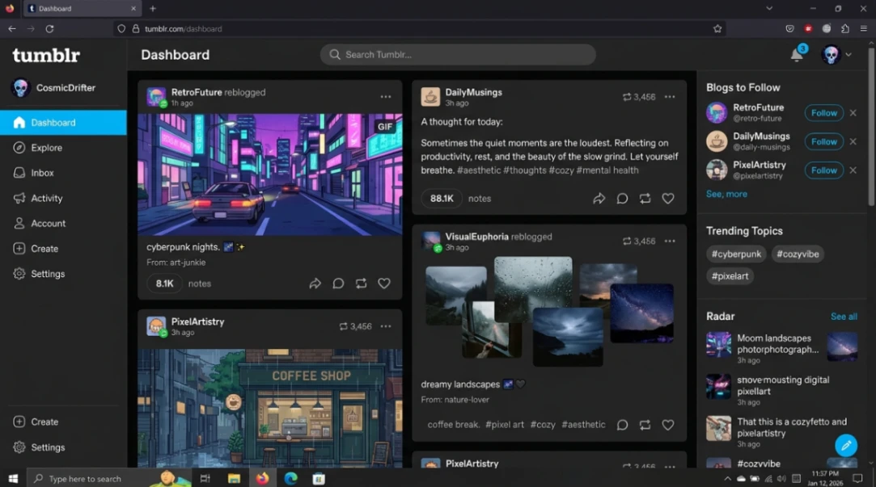Viewport: 876px width, 487px height.
Task: Select the #pixelart trending topic
Action: point(730,276)
